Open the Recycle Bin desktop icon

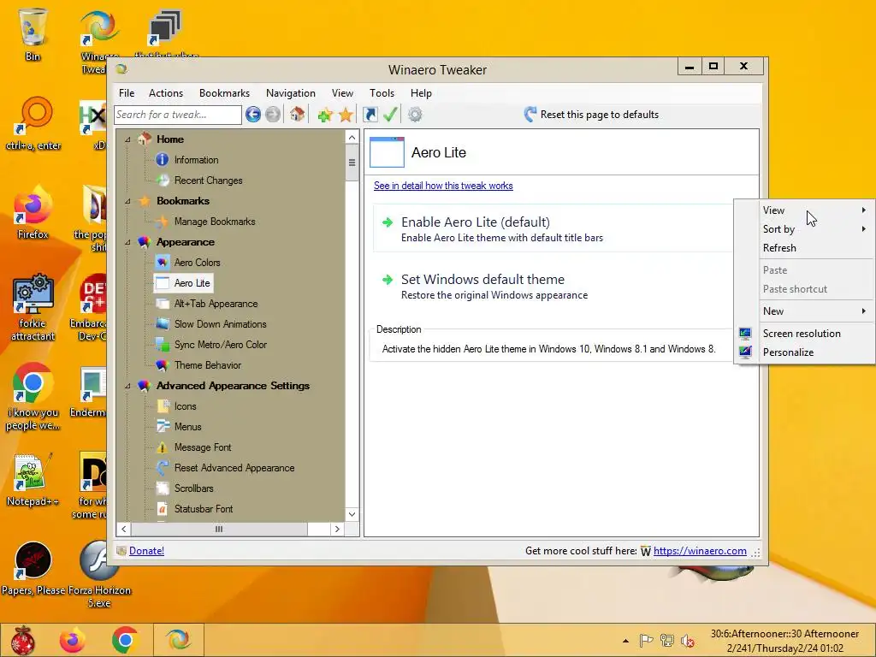33,33
